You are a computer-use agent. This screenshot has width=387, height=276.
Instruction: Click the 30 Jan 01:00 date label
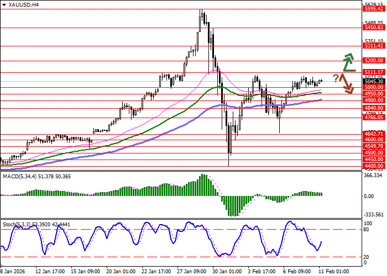tap(228, 272)
